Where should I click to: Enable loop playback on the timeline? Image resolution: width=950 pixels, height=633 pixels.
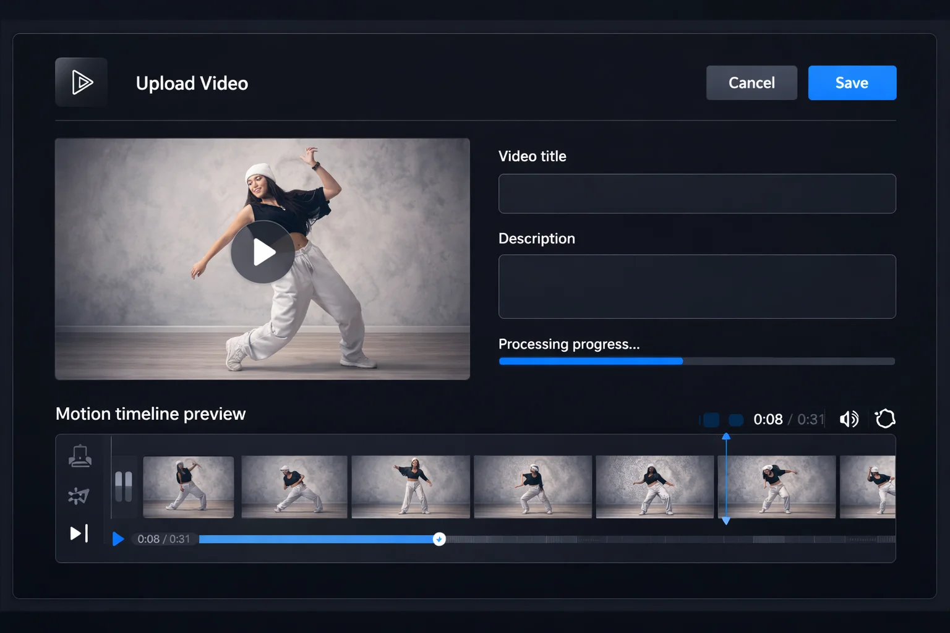pyautogui.click(x=886, y=418)
